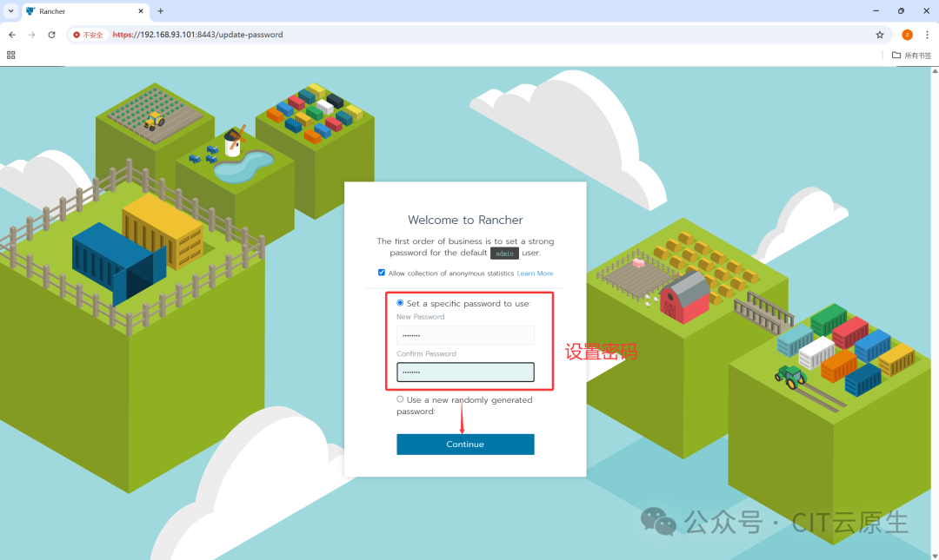Open the orange profile avatar
This screenshot has height=560, width=939.
click(x=907, y=35)
